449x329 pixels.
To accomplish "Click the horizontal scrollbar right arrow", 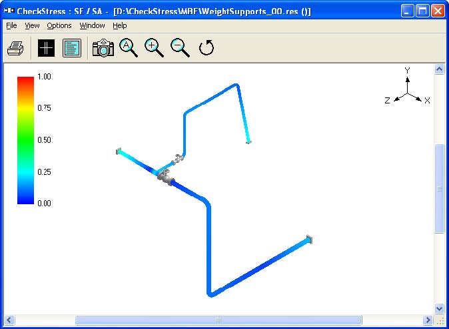I will pos(428,320).
